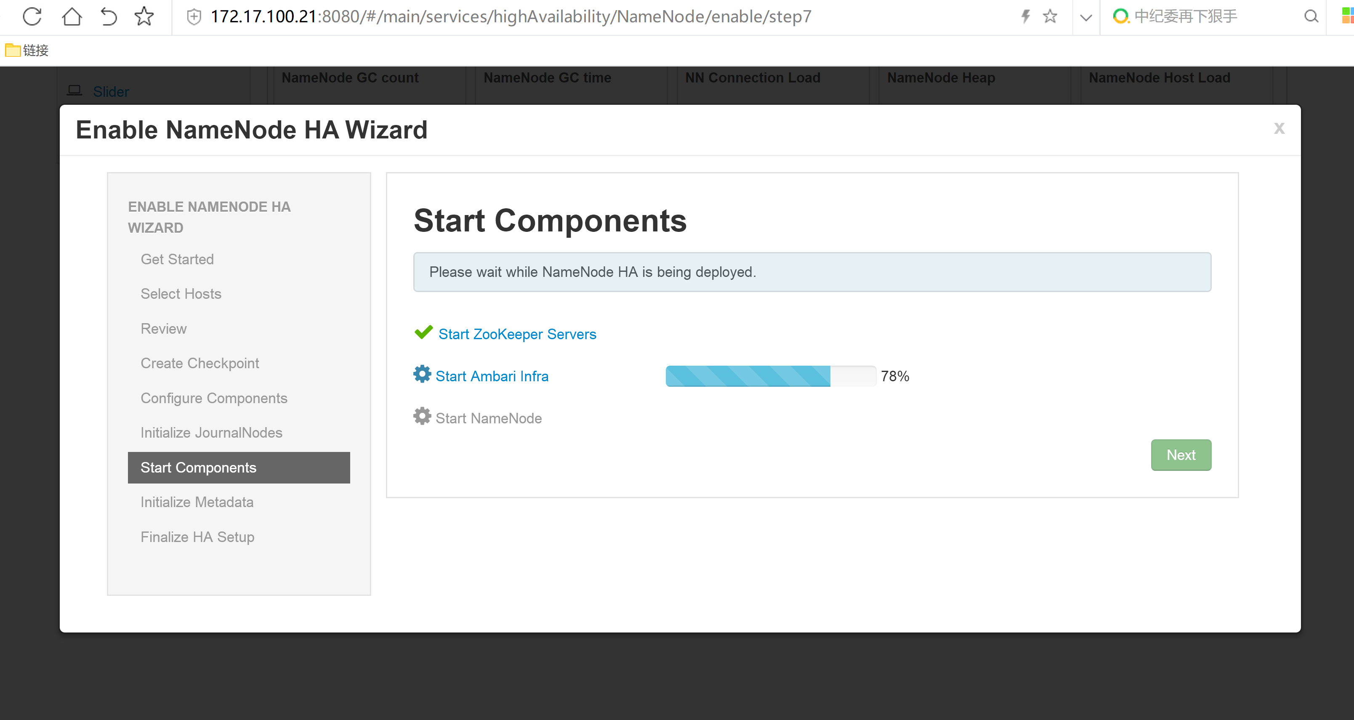1354x720 pixels.
Task: Click the Start NameNode task label
Action: (x=489, y=418)
